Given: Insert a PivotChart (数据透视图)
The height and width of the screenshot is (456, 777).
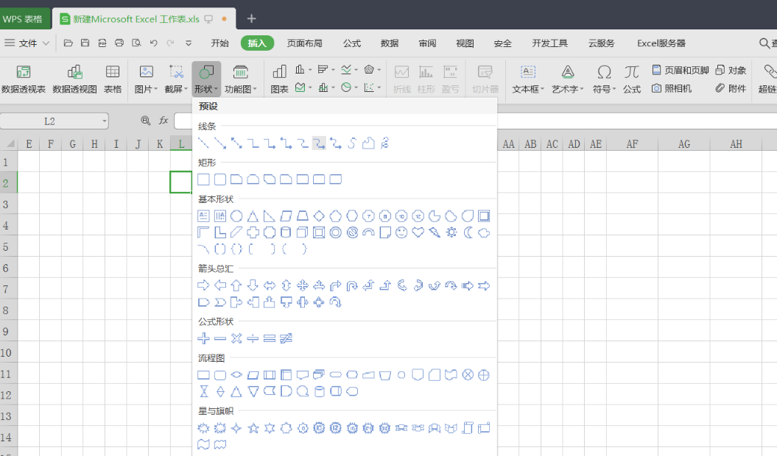Looking at the screenshot, I should 75,79.
